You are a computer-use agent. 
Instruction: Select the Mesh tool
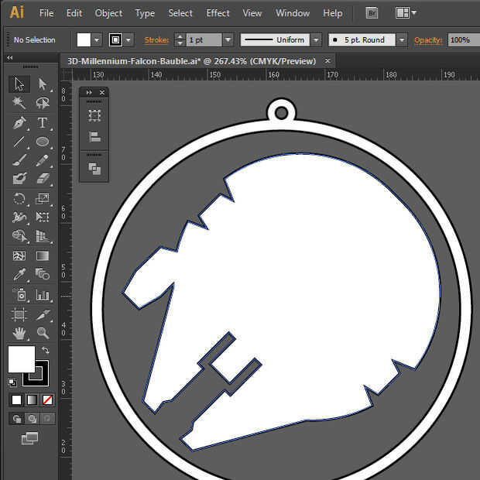click(x=19, y=255)
